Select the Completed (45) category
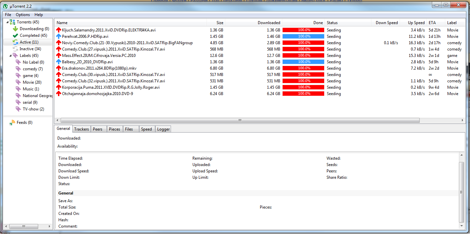The image size is (470, 238). click(x=34, y=35)
